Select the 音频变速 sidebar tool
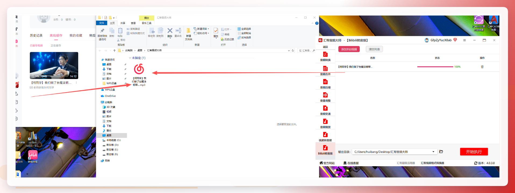 (x=325, y=110)
